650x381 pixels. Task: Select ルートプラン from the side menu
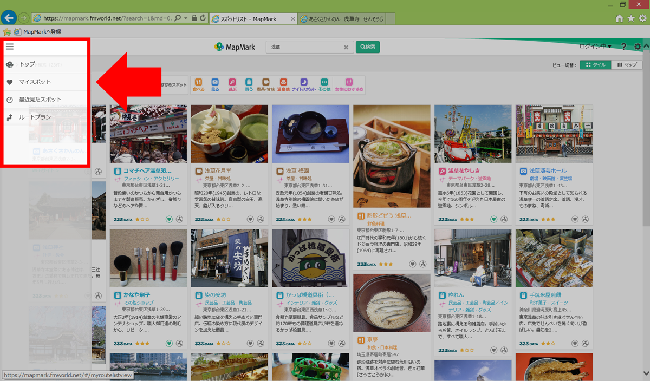tap(35, 117)
